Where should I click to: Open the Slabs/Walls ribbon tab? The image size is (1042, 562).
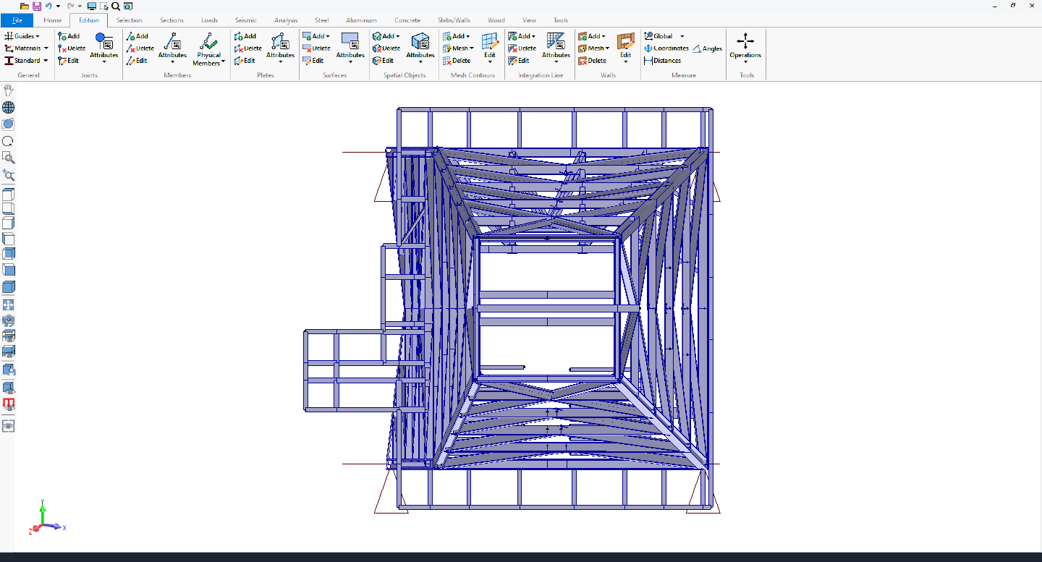pos(453,20)
